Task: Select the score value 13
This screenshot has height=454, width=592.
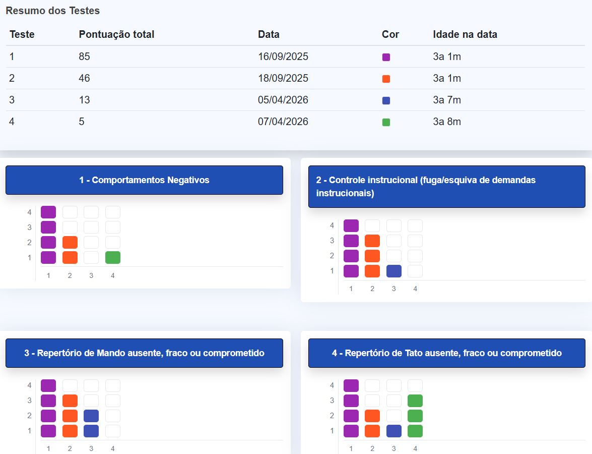Action: pyautogui.click(x=84, y=100)
